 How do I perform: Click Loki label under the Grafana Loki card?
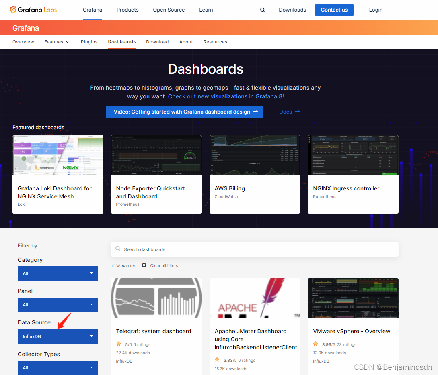pos(21,204)
